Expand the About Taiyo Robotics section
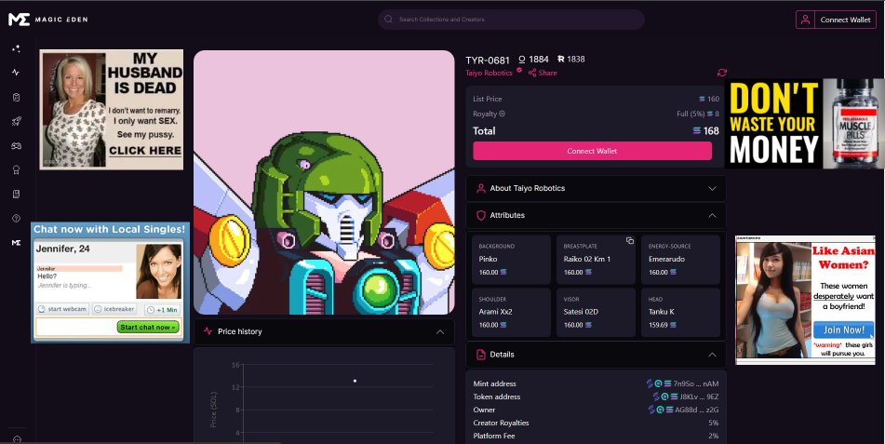 (596, 188)
